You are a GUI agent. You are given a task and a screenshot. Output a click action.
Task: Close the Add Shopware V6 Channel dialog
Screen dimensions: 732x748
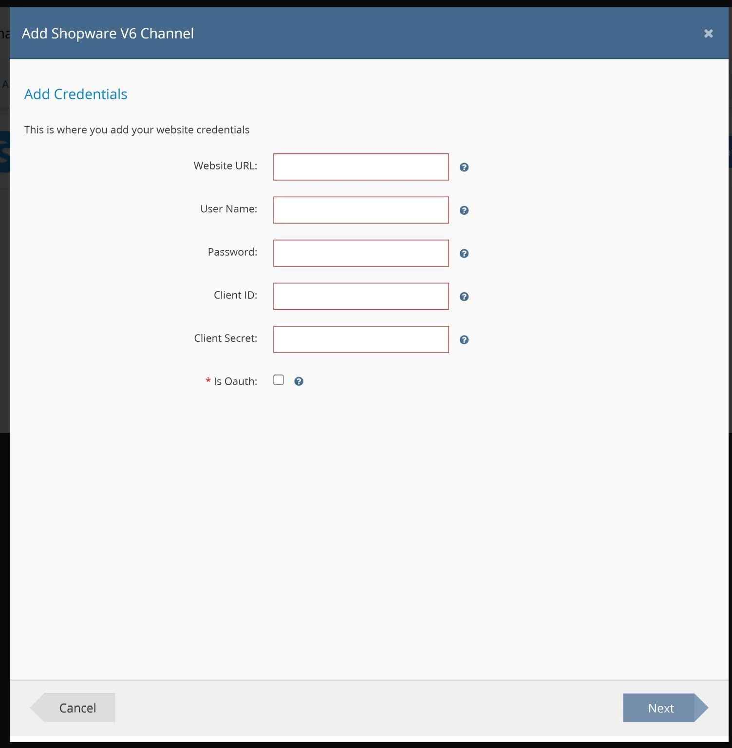[708, 33]
